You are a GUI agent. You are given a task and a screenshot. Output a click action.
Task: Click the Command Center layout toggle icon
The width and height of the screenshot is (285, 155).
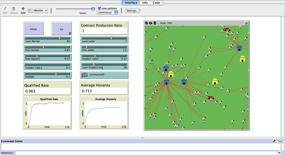274,141
